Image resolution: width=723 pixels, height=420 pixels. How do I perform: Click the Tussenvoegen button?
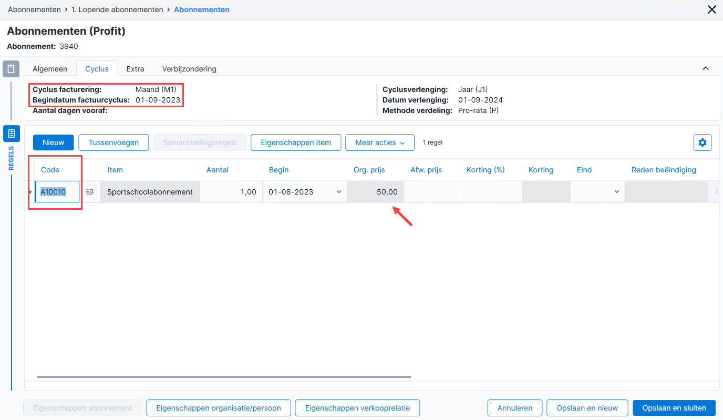113,142
